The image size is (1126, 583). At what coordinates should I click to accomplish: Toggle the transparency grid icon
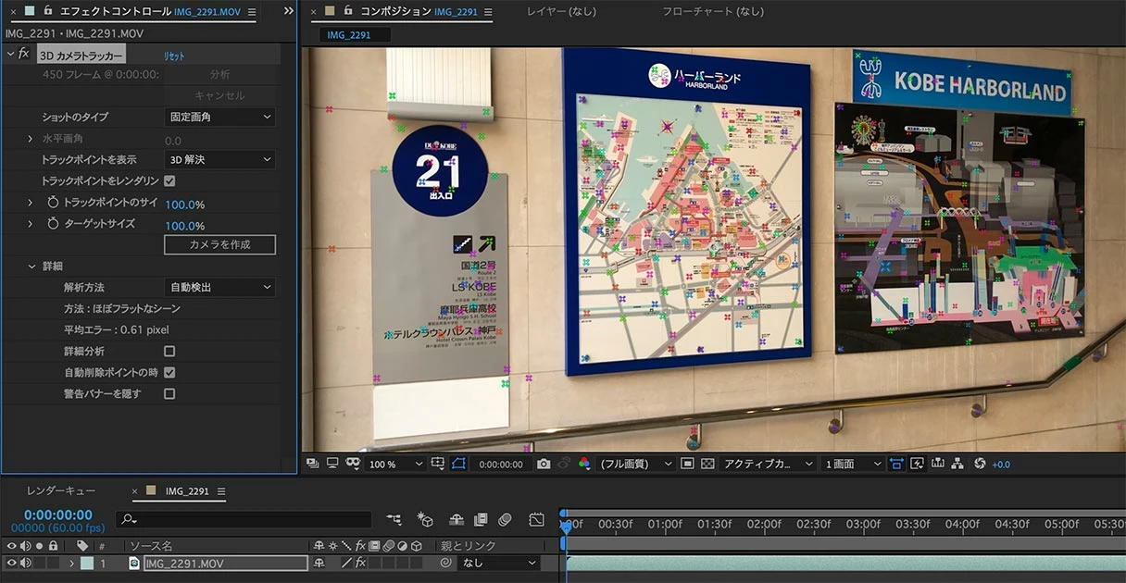(x=707, y=464)
